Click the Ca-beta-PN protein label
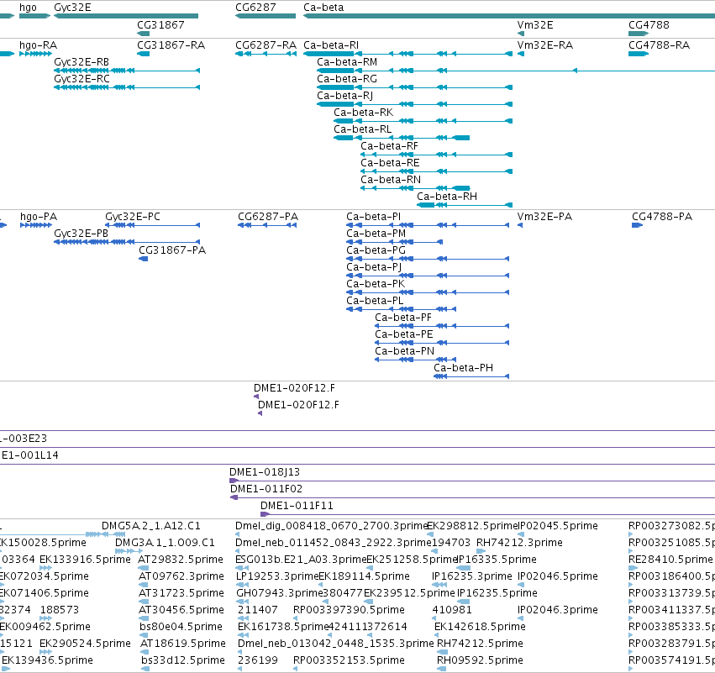Viewport: 715px width, 673px height. 404,351
